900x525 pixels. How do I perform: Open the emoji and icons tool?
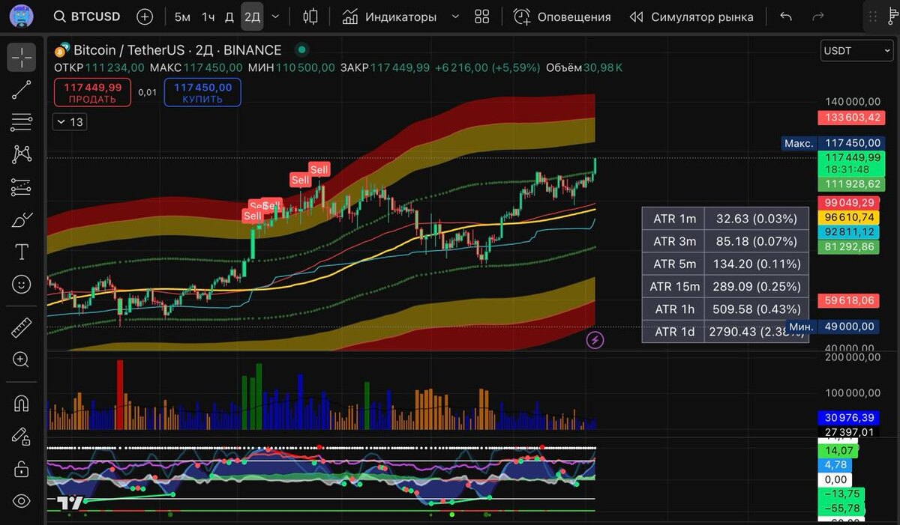[x=22, y=285]
